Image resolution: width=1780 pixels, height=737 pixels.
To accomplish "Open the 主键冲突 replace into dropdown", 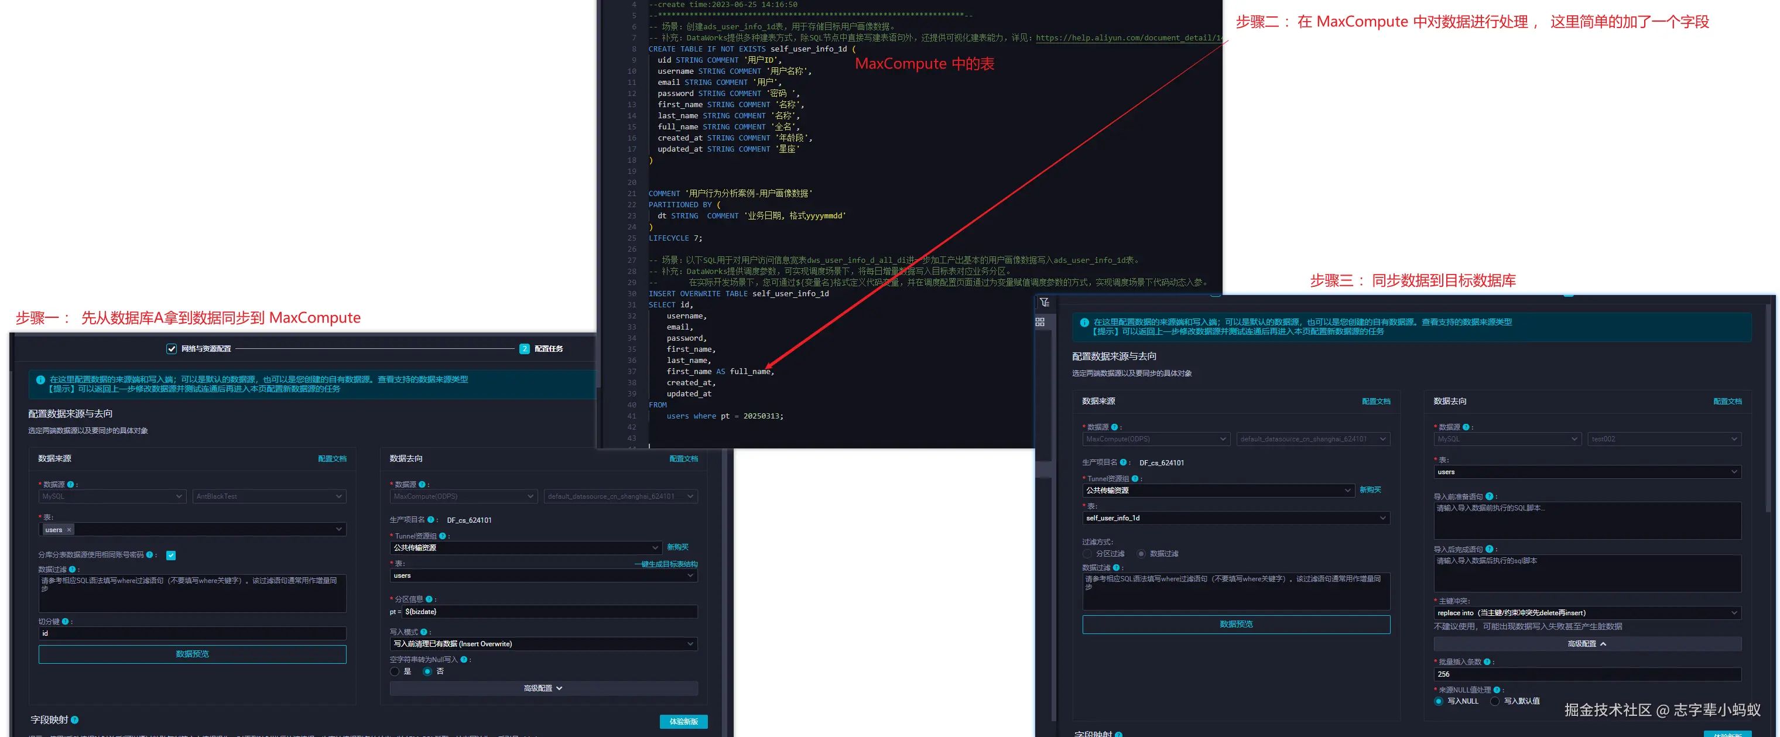I will [x=1587, y=613].
